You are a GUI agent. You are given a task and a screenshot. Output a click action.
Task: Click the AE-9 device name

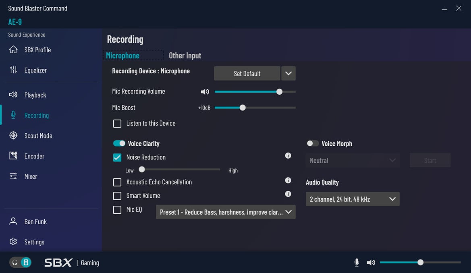(15, 22)
